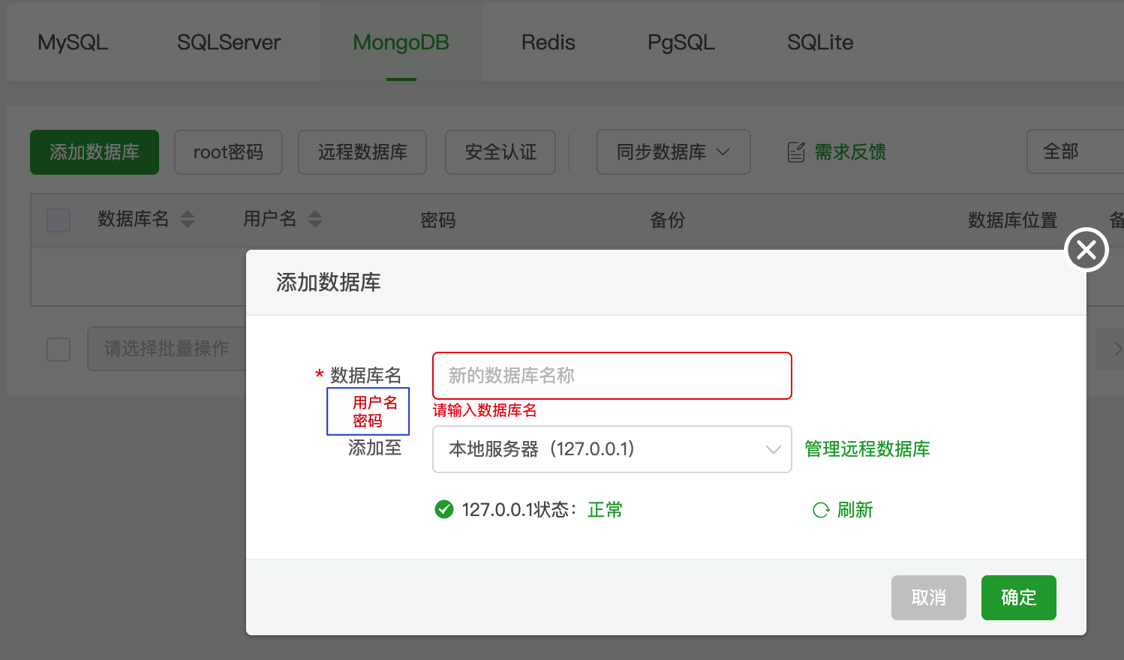Sort by database name column arrows

pos(188,219)
